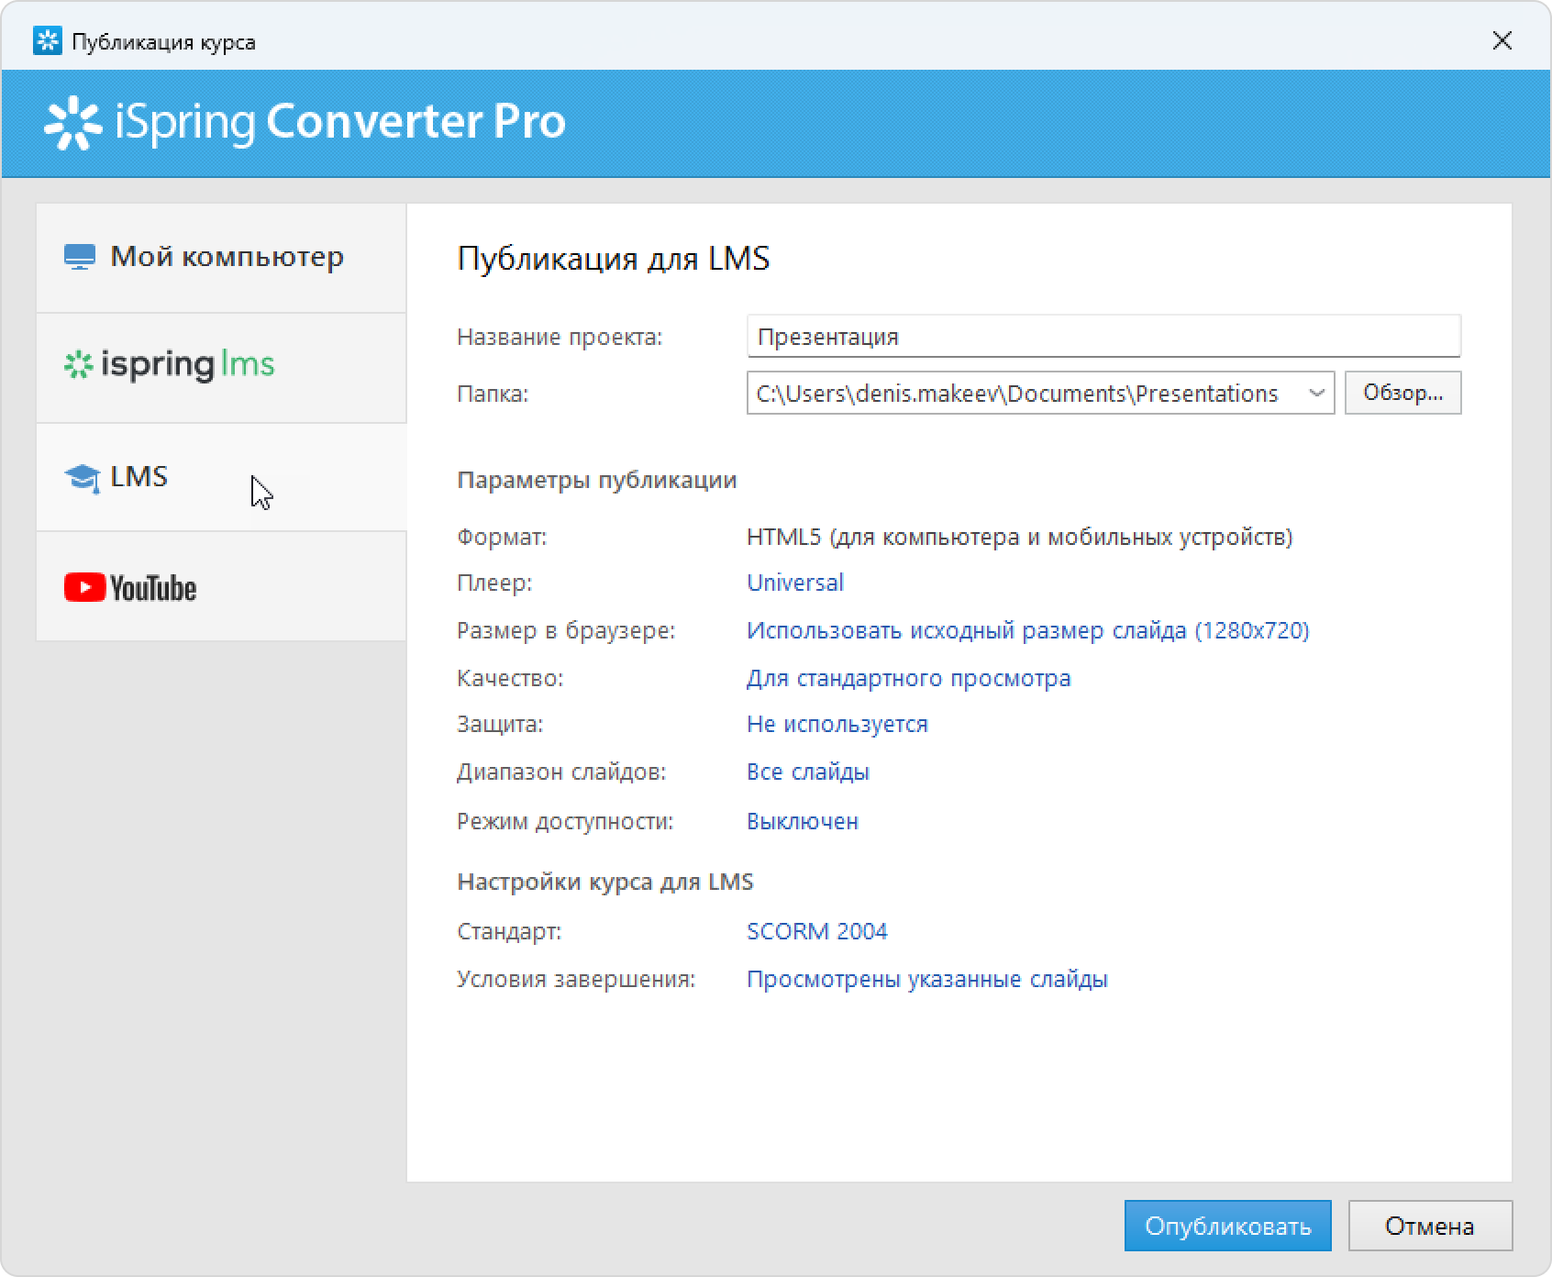Click the Название проекта text field
Image resolution: width=1552 pixels, height=1277 pixels.
tap(1103, 337)
